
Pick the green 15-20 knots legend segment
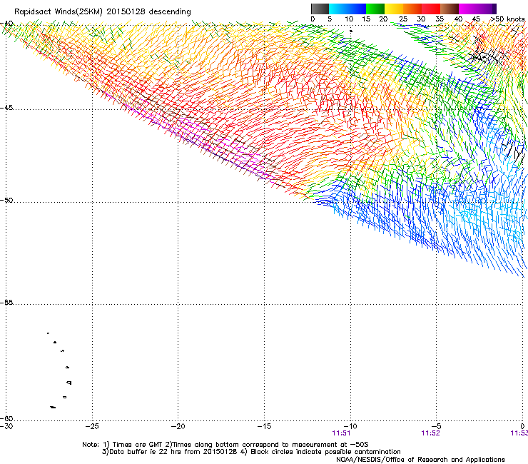coord(375,9)
